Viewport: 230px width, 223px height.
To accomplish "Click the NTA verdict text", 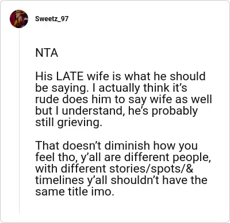I will point(47,53).
